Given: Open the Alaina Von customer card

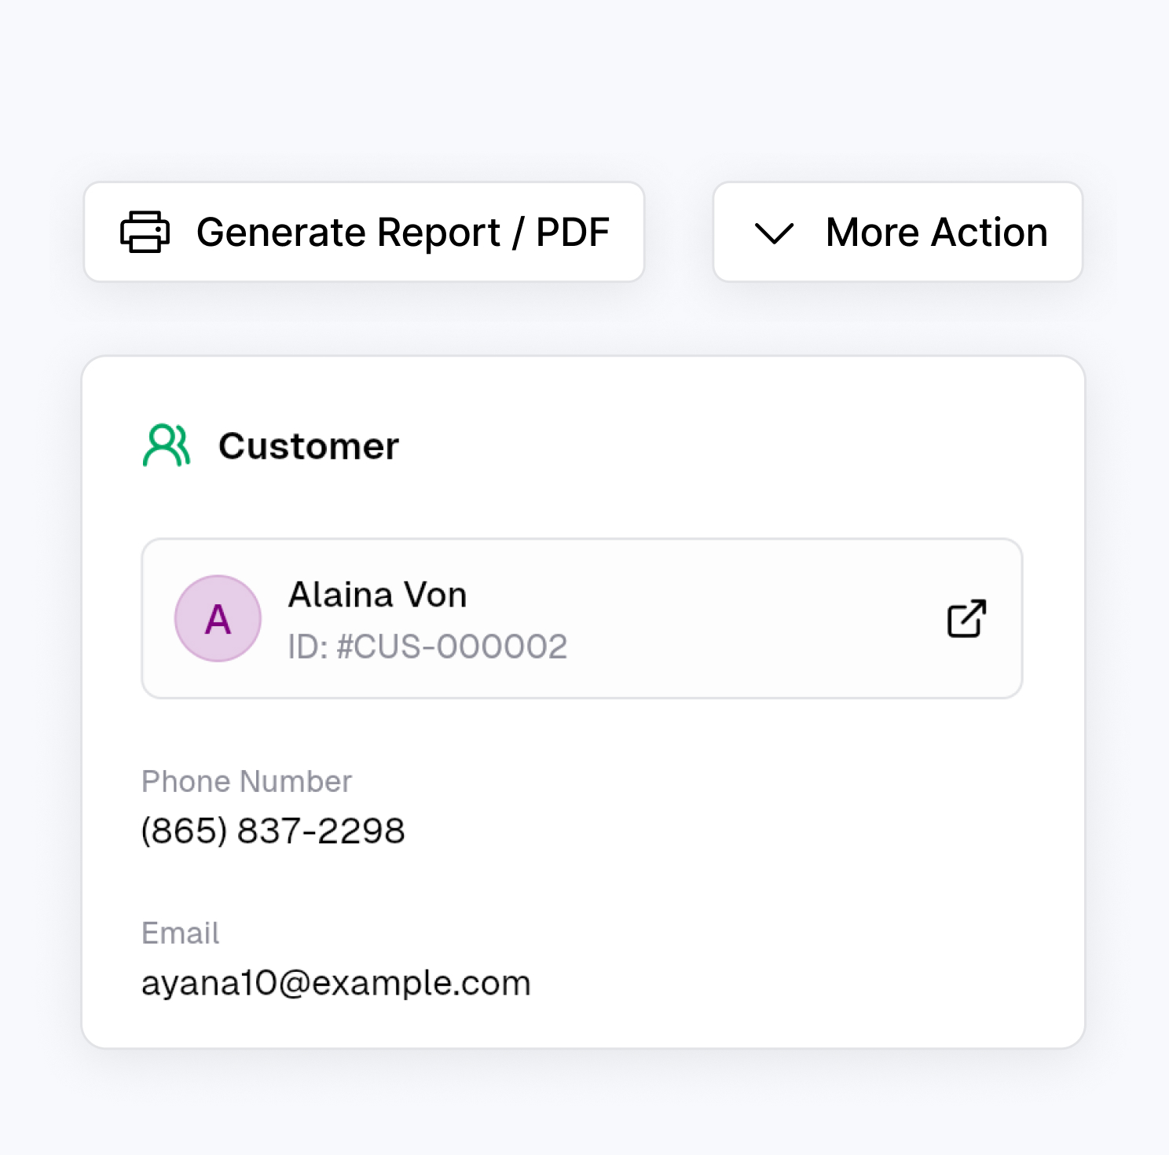Looking at the screenshot, I should [x=582, y=618].
